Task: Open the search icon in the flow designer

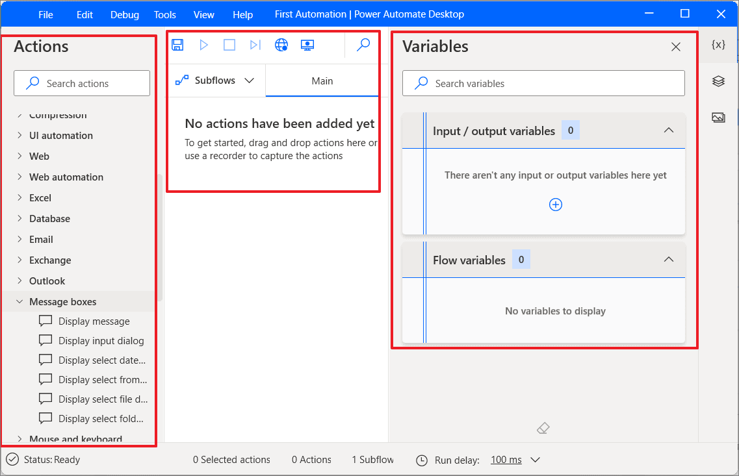Action: [x=363, y=44]
